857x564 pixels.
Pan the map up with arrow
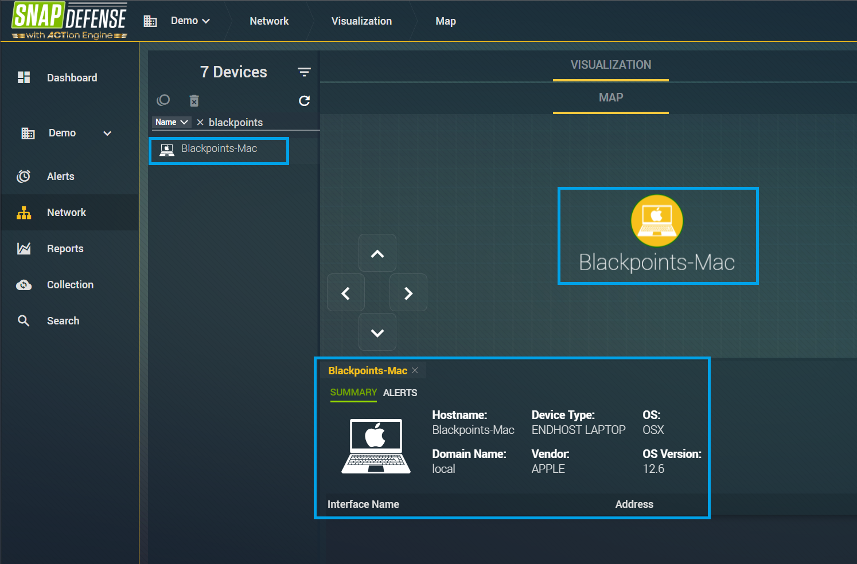click(377, 253)
